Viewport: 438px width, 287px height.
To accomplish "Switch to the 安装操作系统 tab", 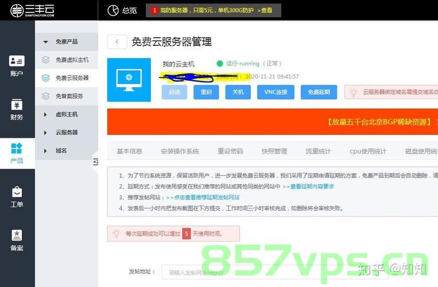I will click(x=180, y=152).
